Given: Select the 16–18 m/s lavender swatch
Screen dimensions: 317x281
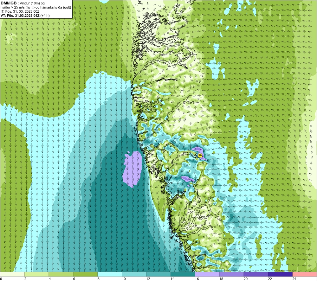Looking at the screenshot, I should (207, 274).
